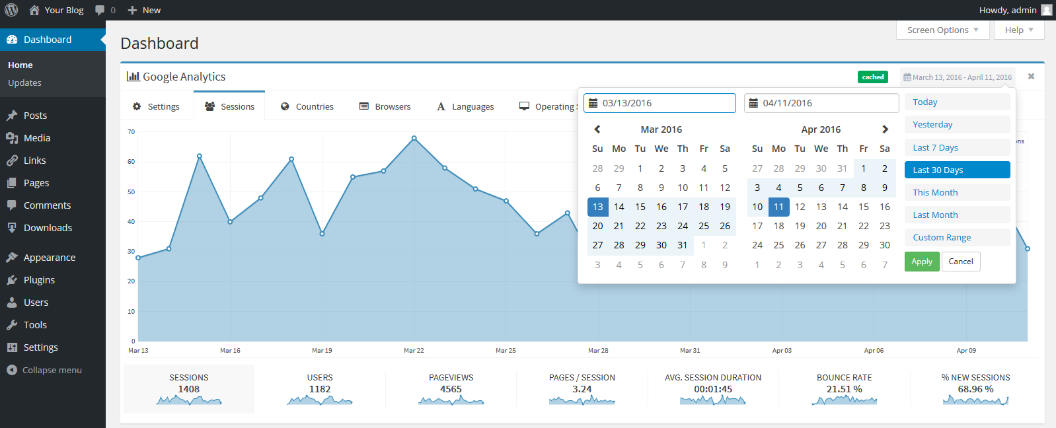Select March 22 in the calendar

640,226
